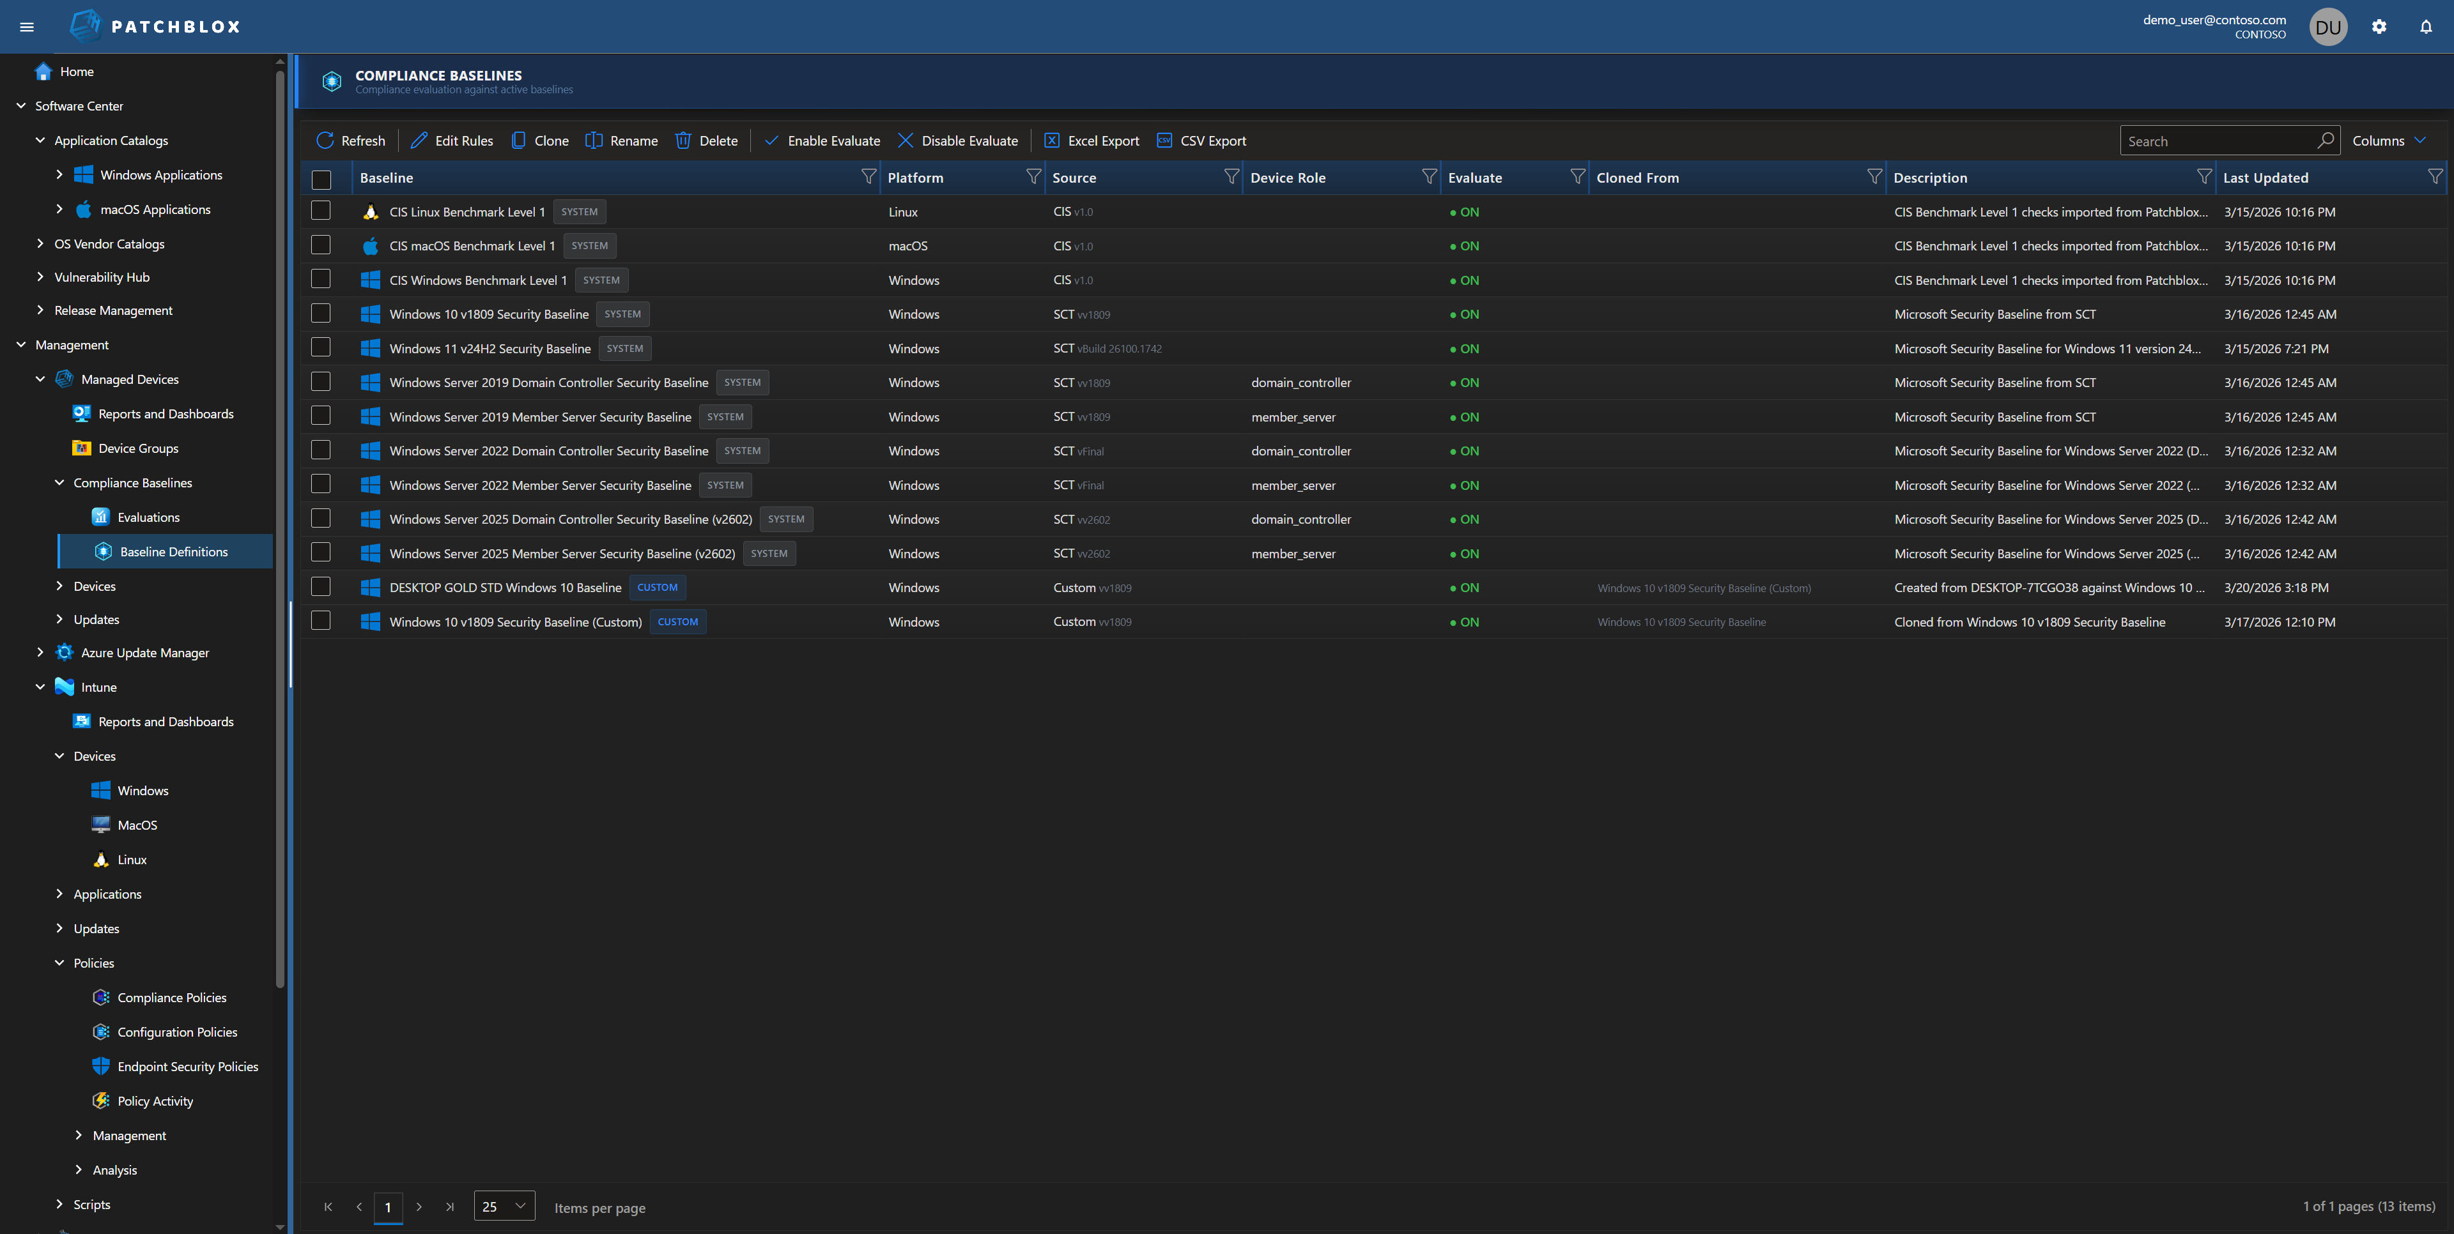This screenshot has height=1234, width=2454.
Task: Open Compliance Policies under Policies
Action: point(171,997)
